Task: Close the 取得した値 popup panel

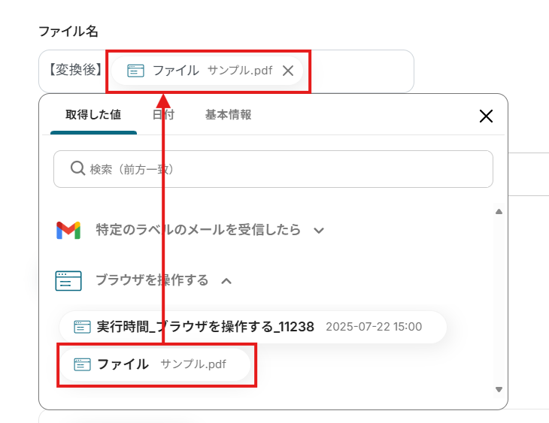Action: click(x=486, y=116)
